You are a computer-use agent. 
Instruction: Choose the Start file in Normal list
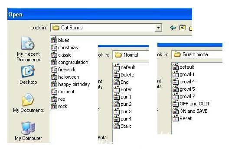pyautogui.click(x=122, y=126)
